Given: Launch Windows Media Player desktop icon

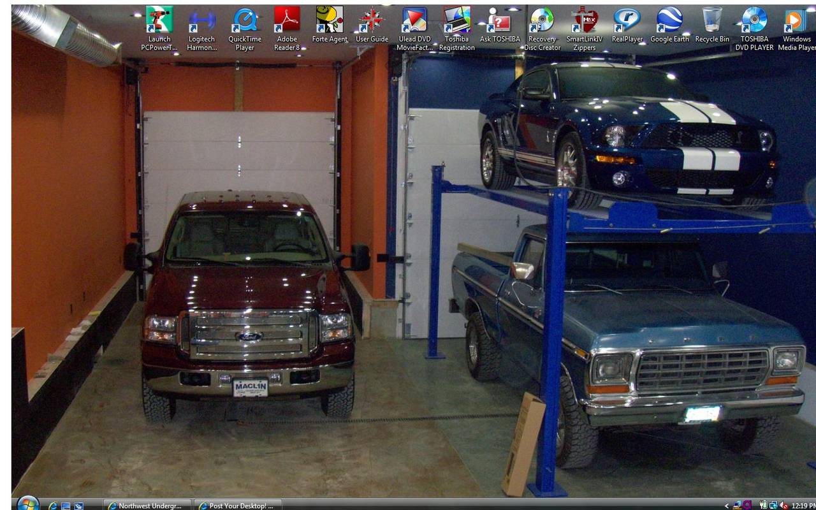Looking at the screenshot, I should tap(797, 29).
